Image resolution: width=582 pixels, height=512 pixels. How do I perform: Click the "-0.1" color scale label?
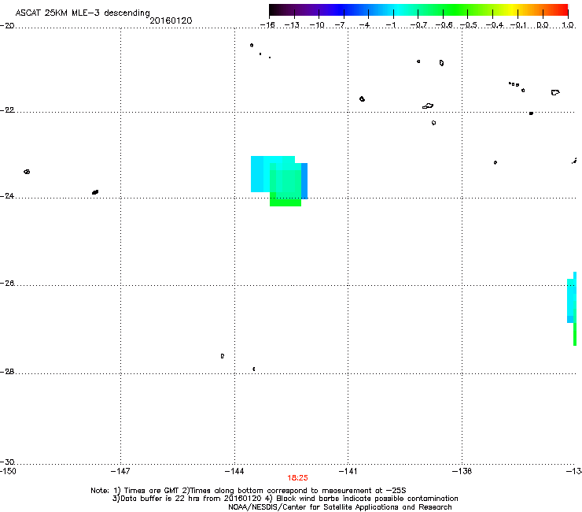[x=518, y=25]
